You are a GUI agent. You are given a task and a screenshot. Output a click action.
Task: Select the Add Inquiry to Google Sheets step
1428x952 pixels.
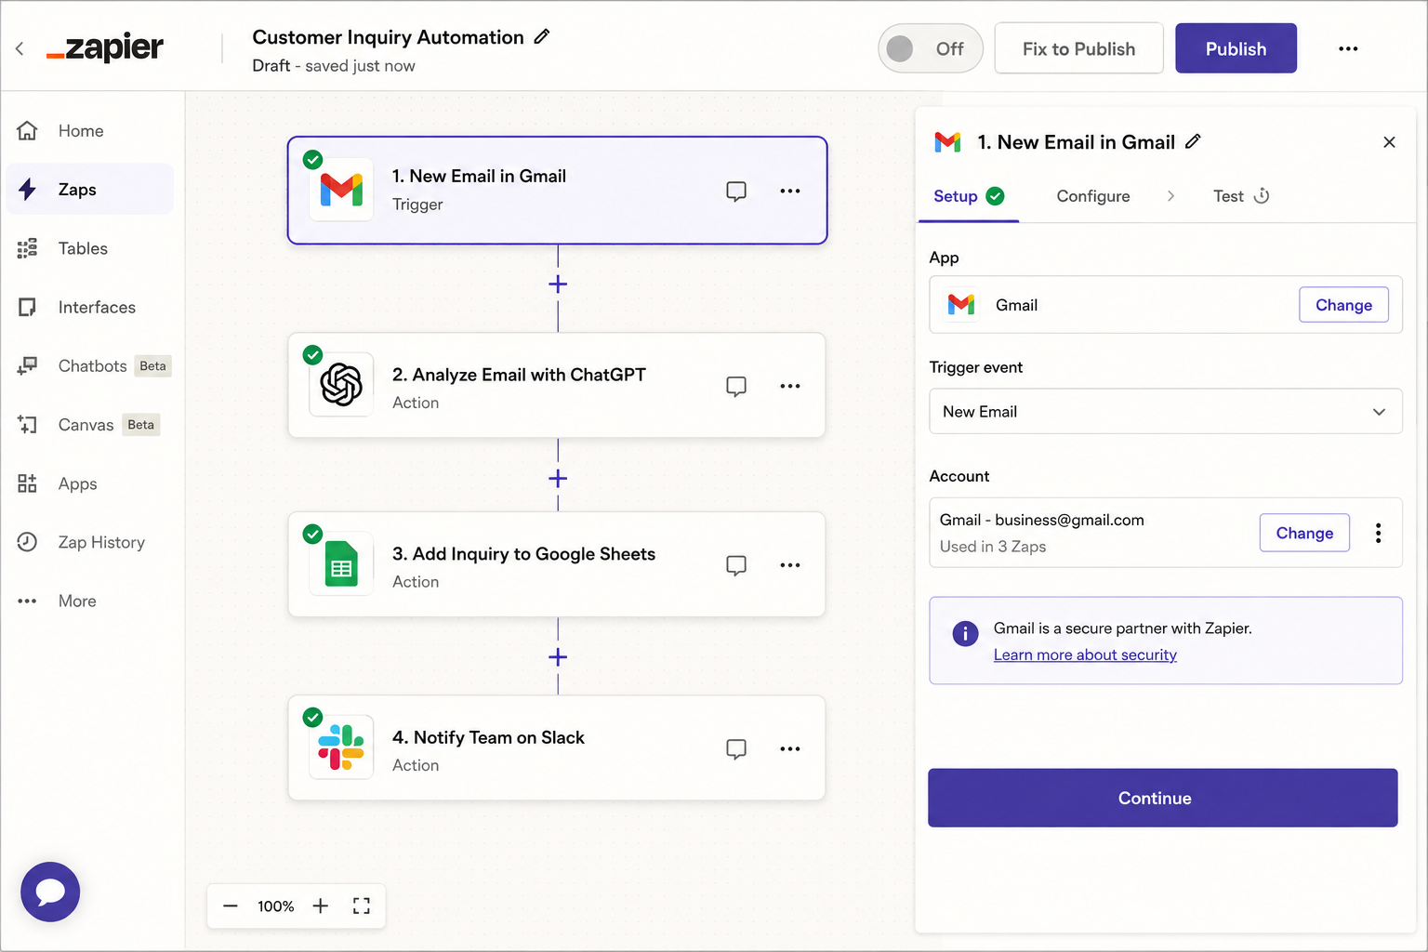click(557, 564)
